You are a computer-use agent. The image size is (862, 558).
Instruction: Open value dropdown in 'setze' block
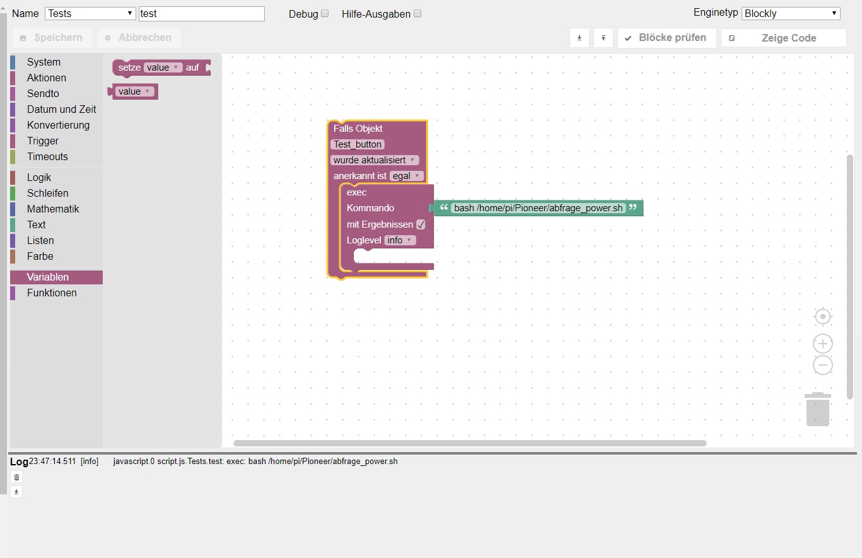click(163, 67)
